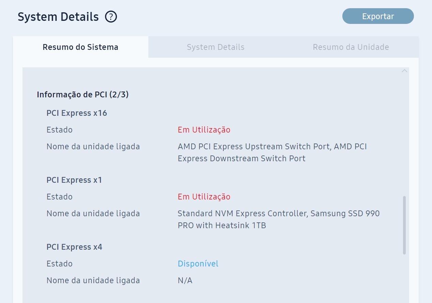Click the 'System Details' page title
This screenshot has width=432, height=303.
58,17
